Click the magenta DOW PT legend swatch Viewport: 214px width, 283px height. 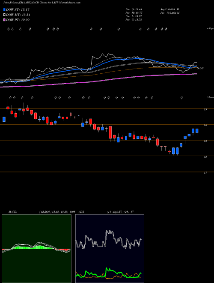pos(5,20)
